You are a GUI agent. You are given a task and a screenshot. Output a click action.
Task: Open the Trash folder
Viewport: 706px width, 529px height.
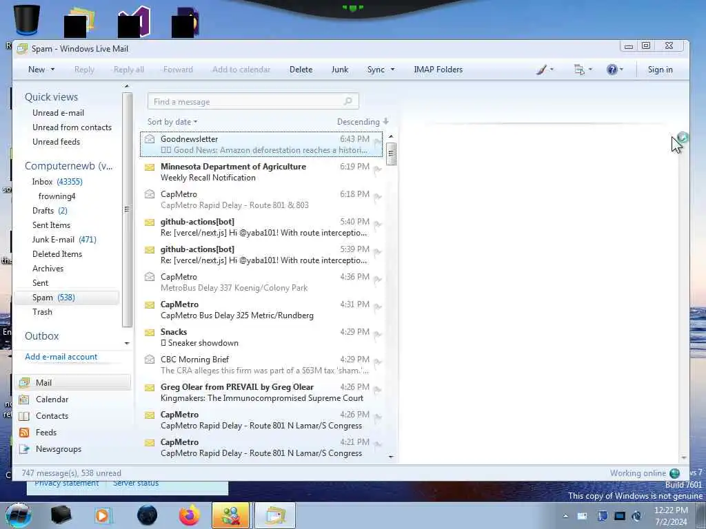pyautogui.click(x=42, y=312)
